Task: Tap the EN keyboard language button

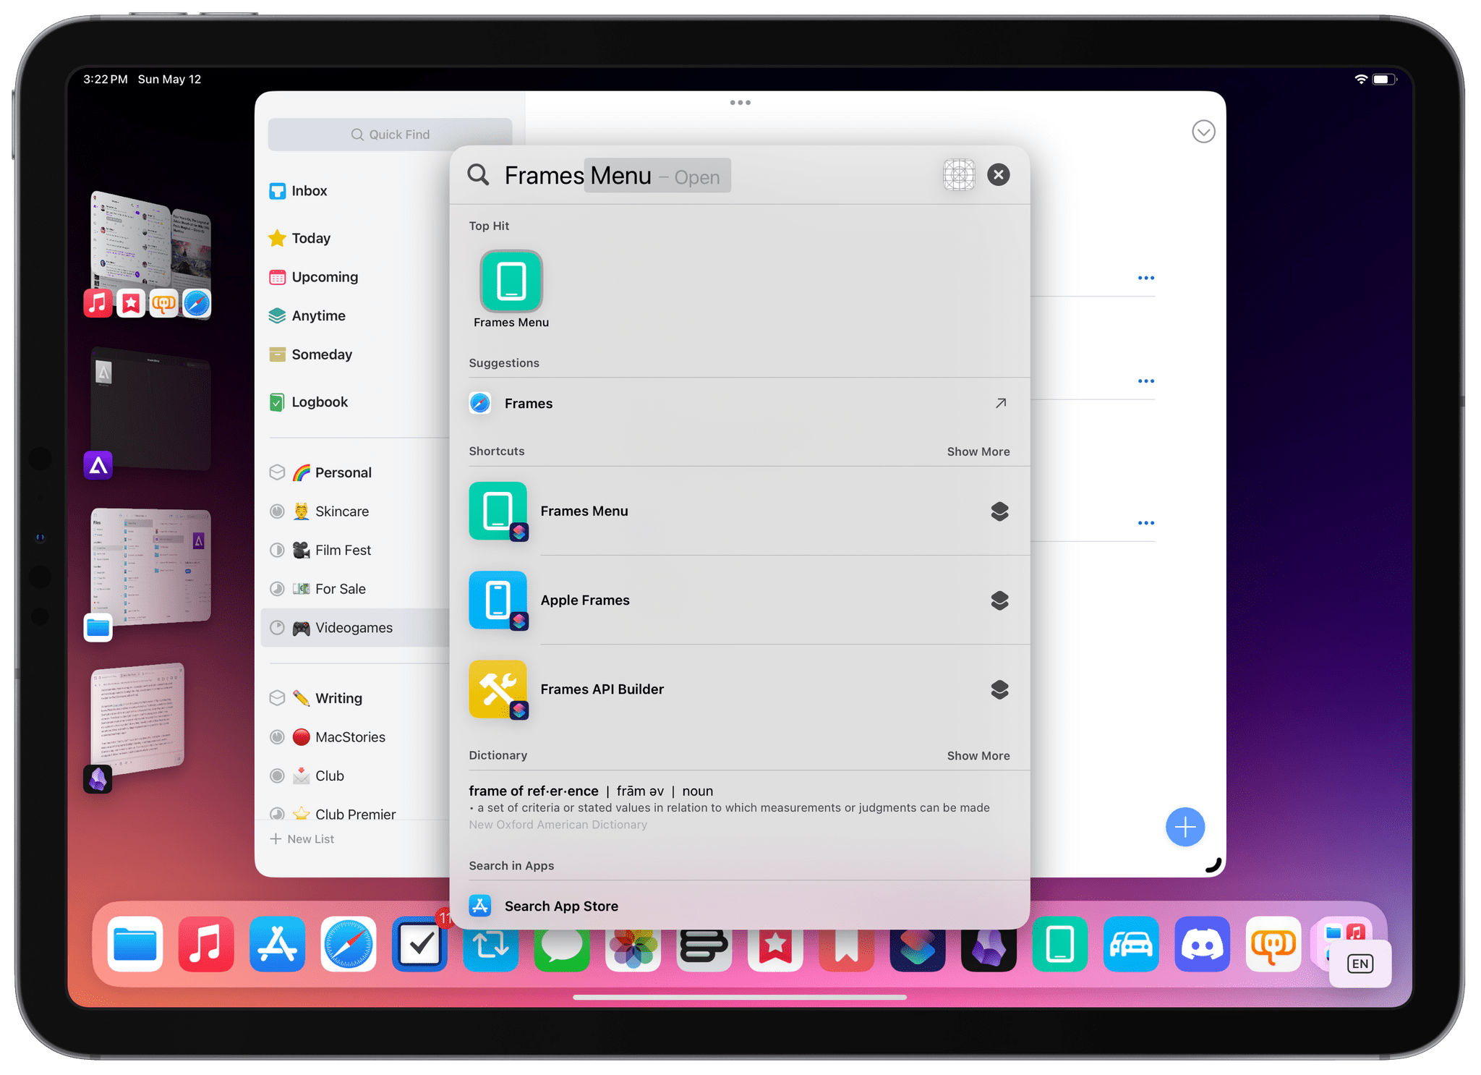Action: tap(1360, 964)
